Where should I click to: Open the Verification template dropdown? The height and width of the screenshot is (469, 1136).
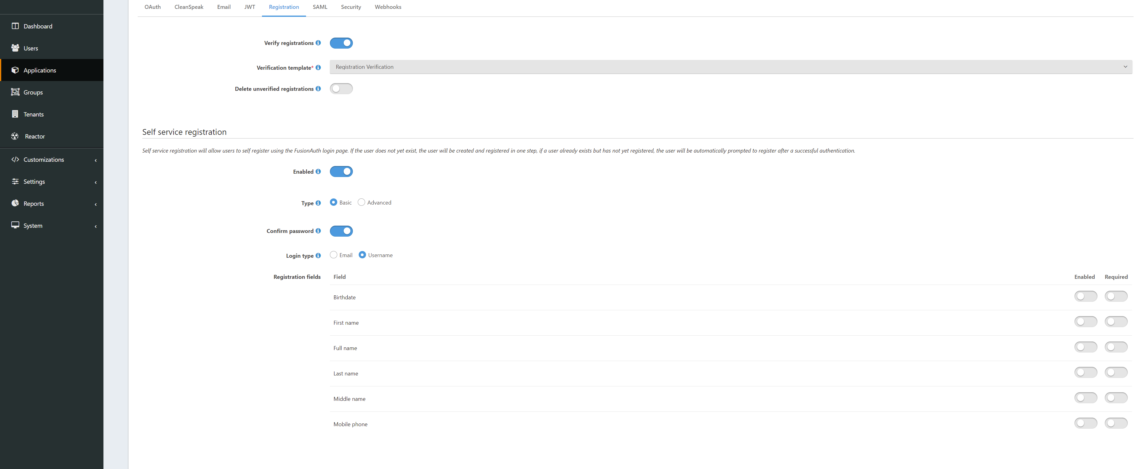pyautogui.click(x=731, y=67)
